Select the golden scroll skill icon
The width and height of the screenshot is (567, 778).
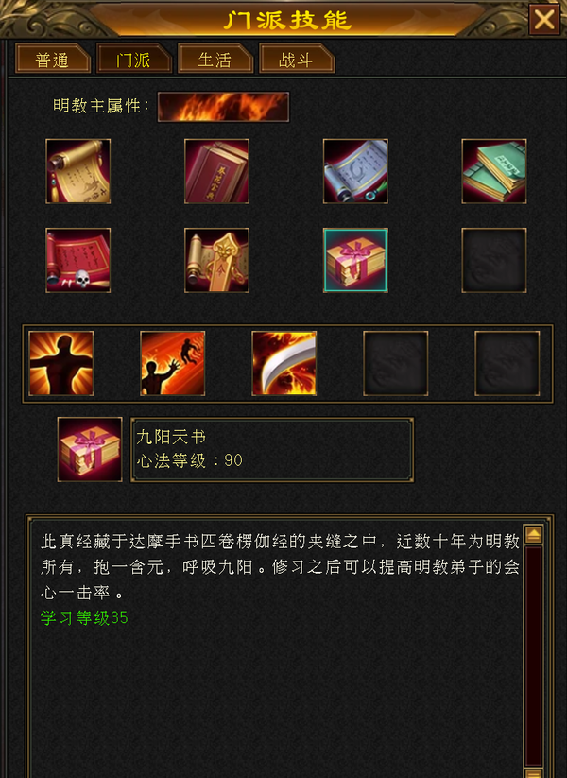click(77, 171)
